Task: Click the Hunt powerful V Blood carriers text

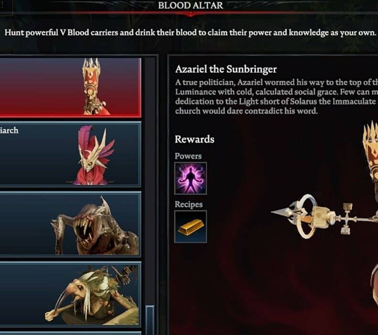Action: coord(191,33)
